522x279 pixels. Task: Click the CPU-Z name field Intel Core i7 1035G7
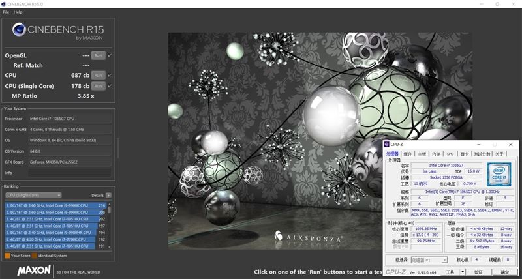(x=446, y=165)
